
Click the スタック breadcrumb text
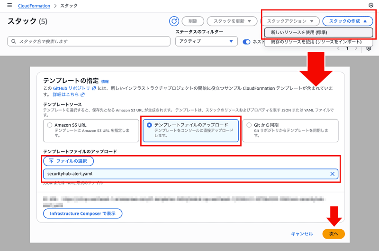[x=69, y=6]
